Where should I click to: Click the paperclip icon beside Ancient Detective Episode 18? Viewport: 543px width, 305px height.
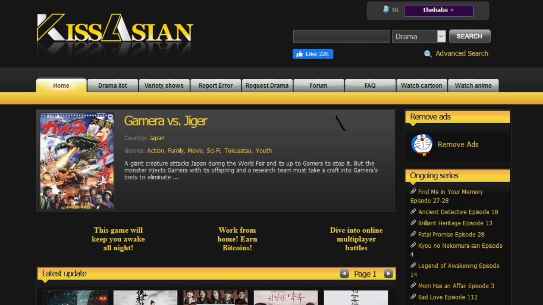pos(414,211)
